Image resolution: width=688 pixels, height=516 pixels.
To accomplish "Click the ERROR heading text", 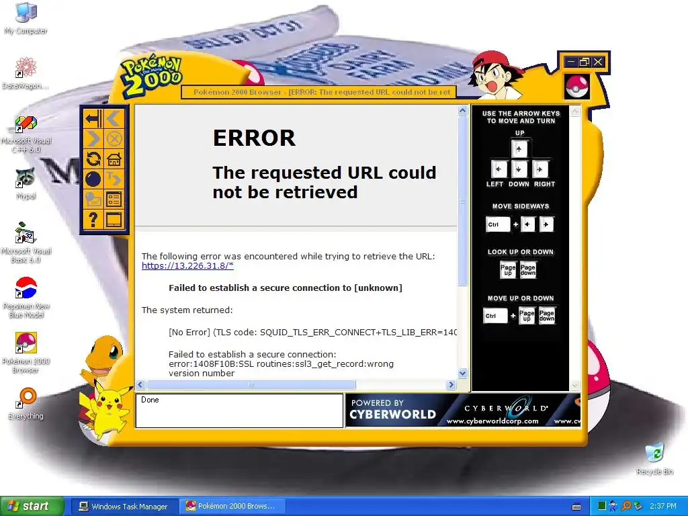I will tap(254, 138).
